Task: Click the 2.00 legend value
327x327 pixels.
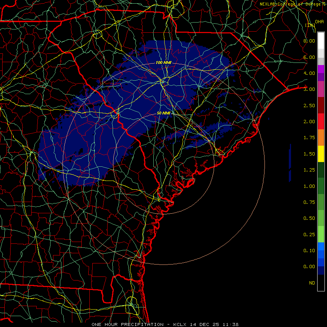Action: pyautogui.click(x=309, y=122)
